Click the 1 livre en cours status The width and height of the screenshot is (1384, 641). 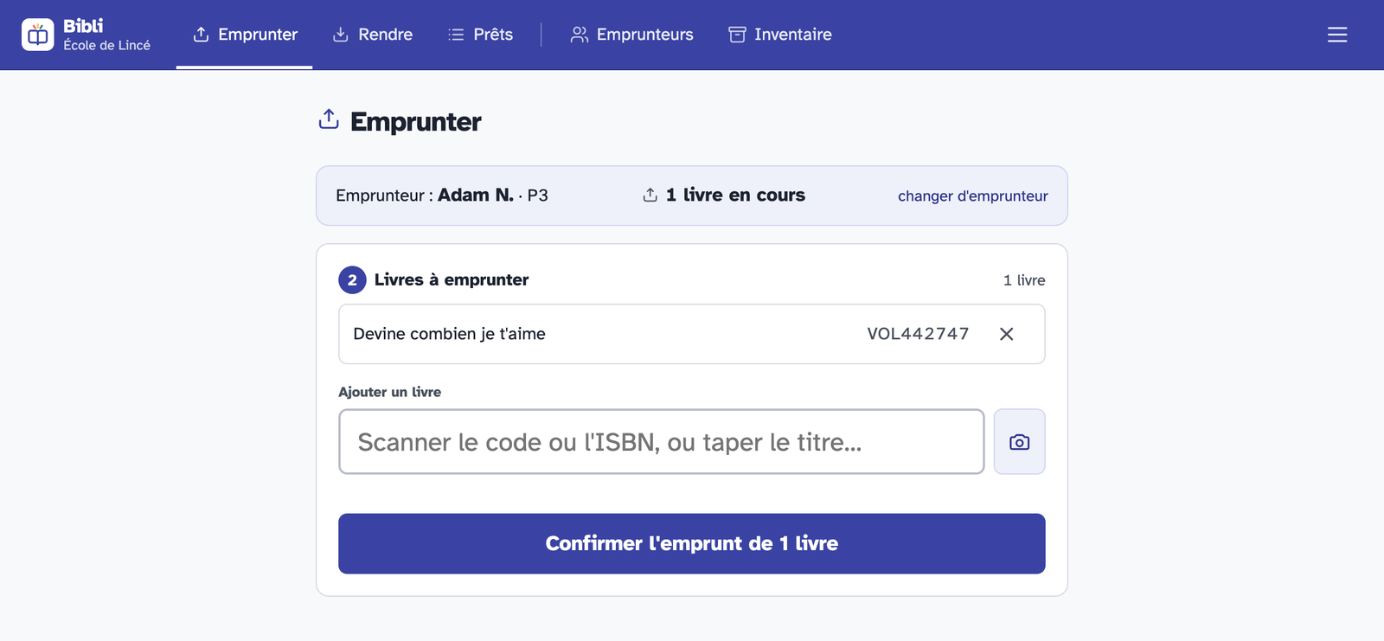pyautogui.click(x=724, y=196)
